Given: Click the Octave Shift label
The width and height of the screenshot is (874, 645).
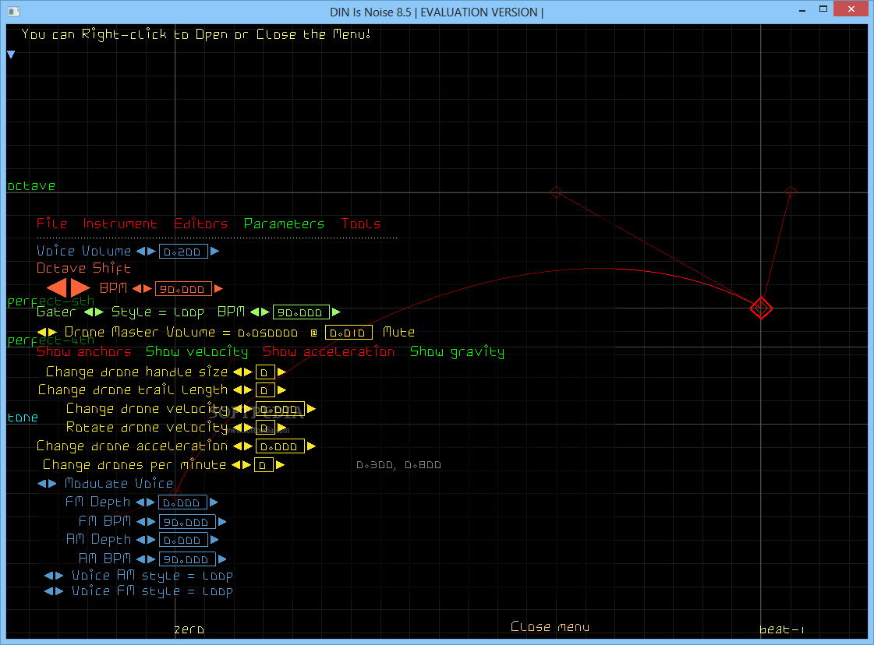Looking at the screenshot, I should pyautogui.click(x=83, y=268).
